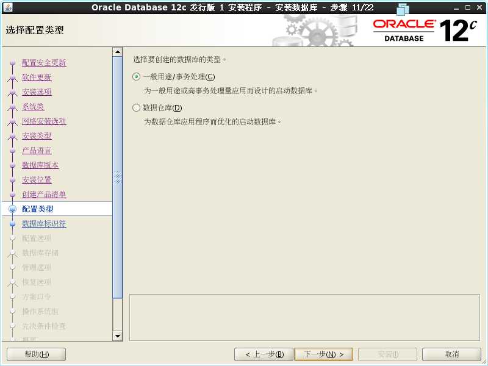Minimize the installer window
Viewport: 488px width, 366px height.
click(x=456, y=7)
